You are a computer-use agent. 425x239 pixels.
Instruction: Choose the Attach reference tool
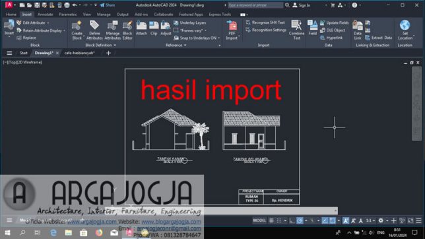tap(141, 28)
